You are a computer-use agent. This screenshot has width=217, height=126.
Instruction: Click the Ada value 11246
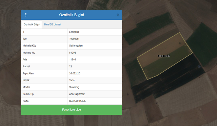click(72, 59)
